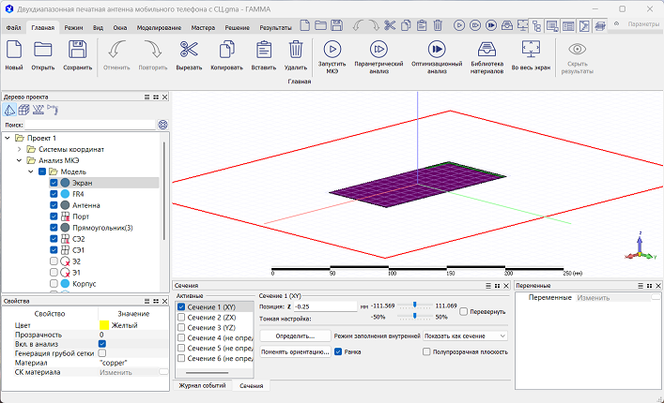The height and width of the screenshot is (403, 664).
Task: Toggle the Полупрозрачная плоскость checkbox
Action: point(426,352)
